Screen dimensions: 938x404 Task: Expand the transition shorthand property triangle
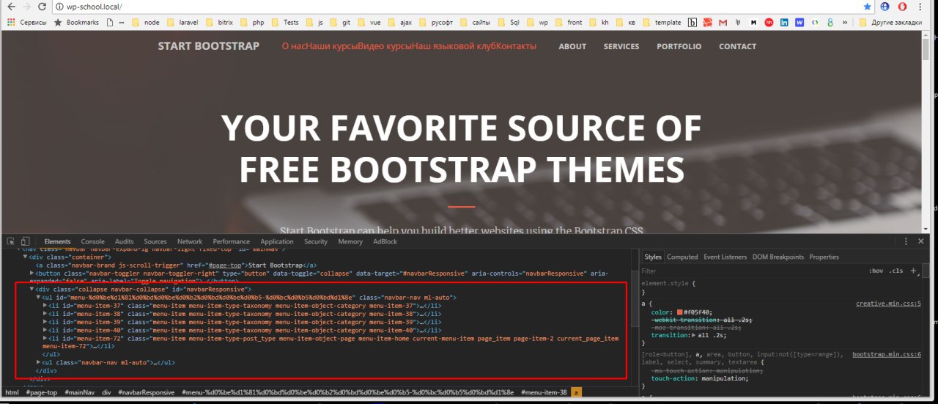pos(695,335)
